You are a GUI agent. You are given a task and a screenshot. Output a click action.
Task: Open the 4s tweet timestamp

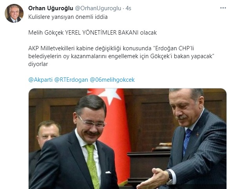pyautogui.click(x=128, y=8)
